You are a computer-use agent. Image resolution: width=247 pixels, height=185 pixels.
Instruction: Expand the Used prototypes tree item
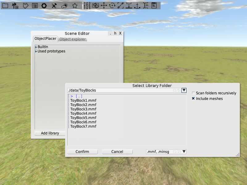pyautogui.click(x=36, y=51)
